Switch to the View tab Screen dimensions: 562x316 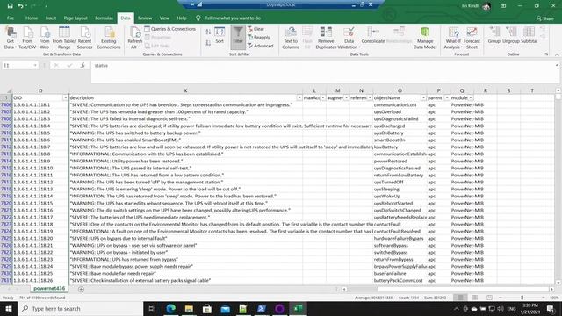point(164,18)
